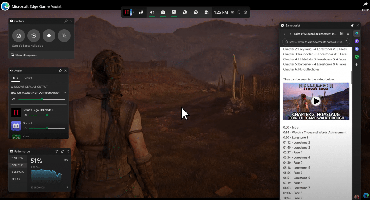370x200 pixels.
Task: Take a screenshot with the Capture camera button
Action: 18,36
